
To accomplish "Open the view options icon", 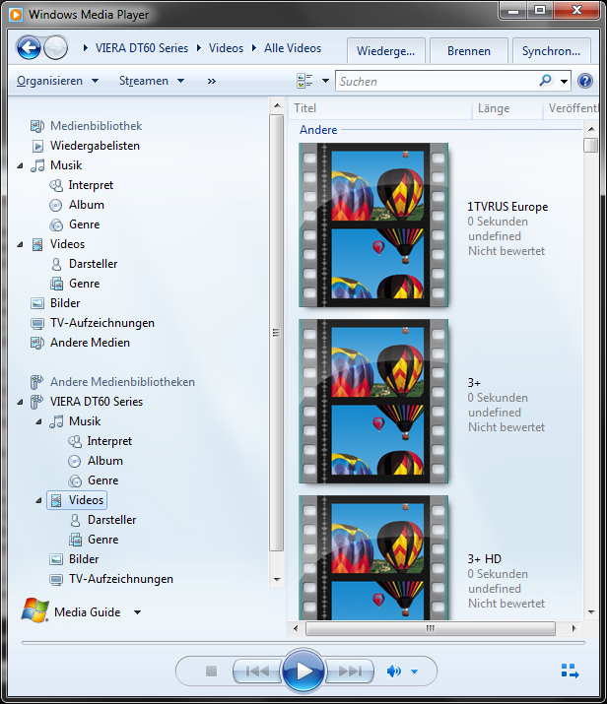I will [x=305, y=81].
